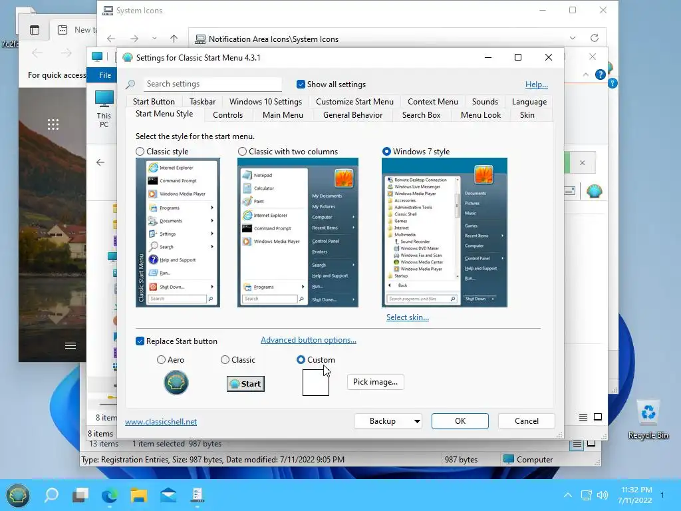Open the Taskbar tab
The image size is (681, 511).
tap(202, 102)
